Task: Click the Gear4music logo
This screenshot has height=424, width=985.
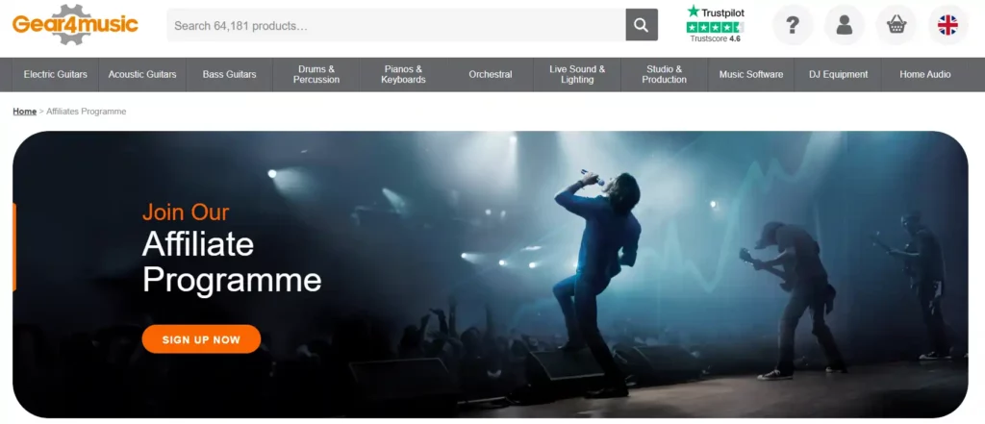Action: click(75, 24)
